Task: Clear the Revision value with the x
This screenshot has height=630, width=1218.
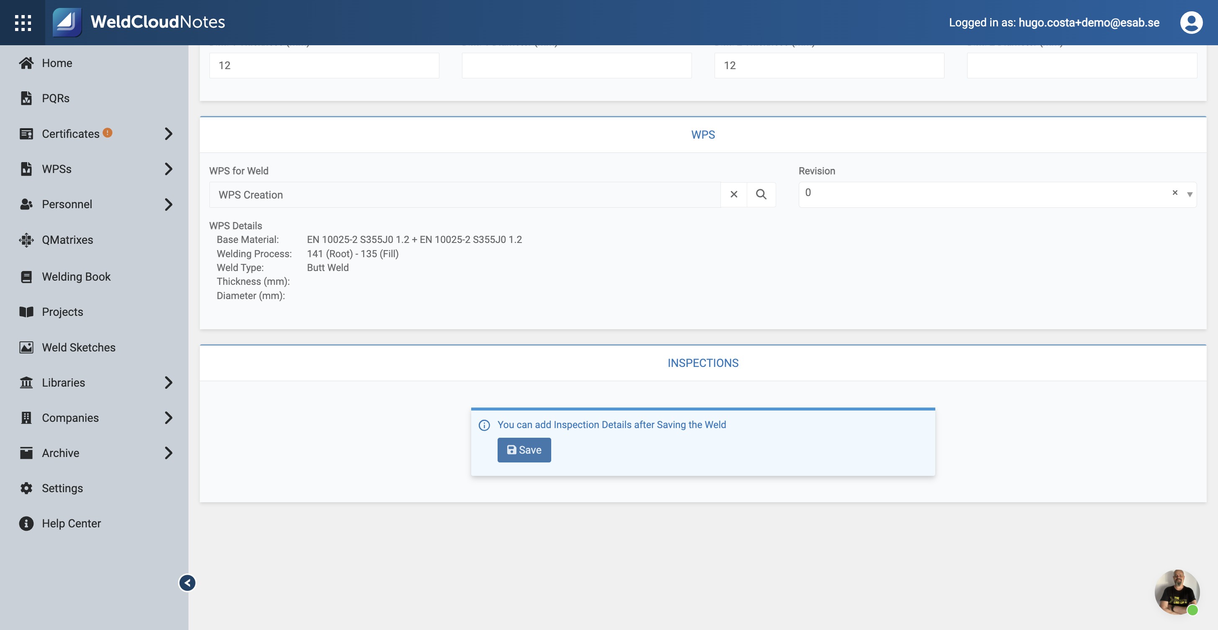Action: tap(1174, 193)
